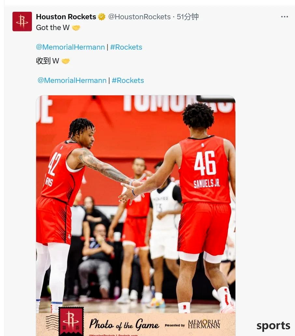This screenshot has width=295, height=336.
Task: Click the Got the W tweet text
Action: click(53, 28)
